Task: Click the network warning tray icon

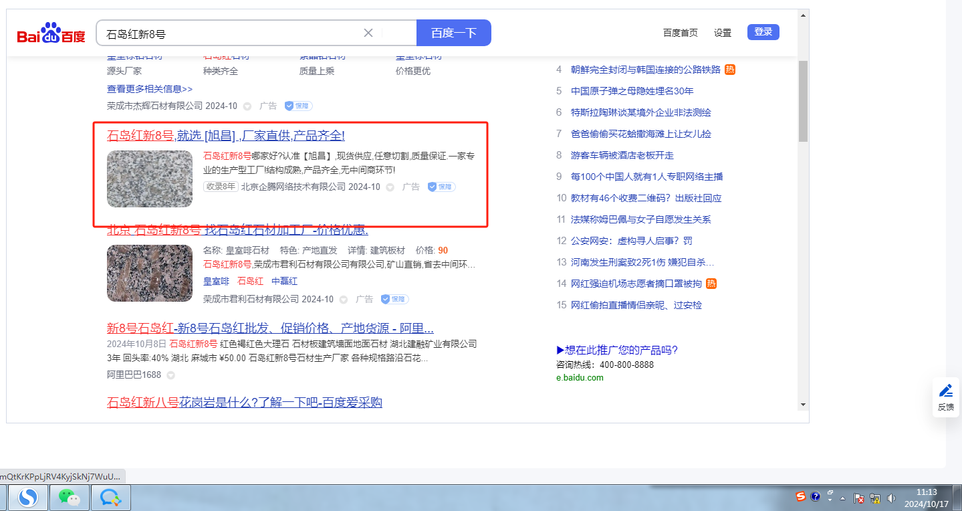Action: pyautogui.click(x=875, y=498)
